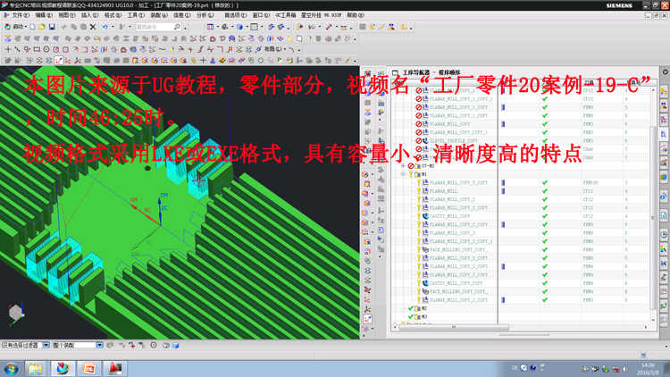Screen dimensions: 670x377
Task: Open the 整个装配 scope dropdown
Action: pos(99,345)
